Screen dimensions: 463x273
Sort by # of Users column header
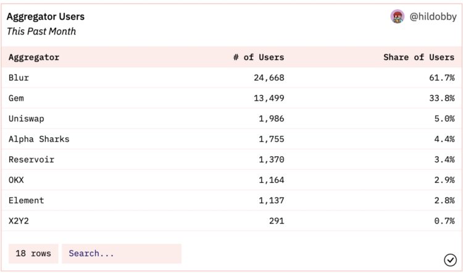259,57
